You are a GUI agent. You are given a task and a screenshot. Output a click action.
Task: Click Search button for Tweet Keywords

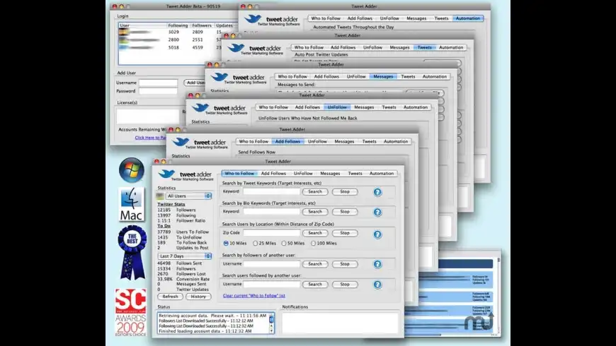click(x=315, y=191)
